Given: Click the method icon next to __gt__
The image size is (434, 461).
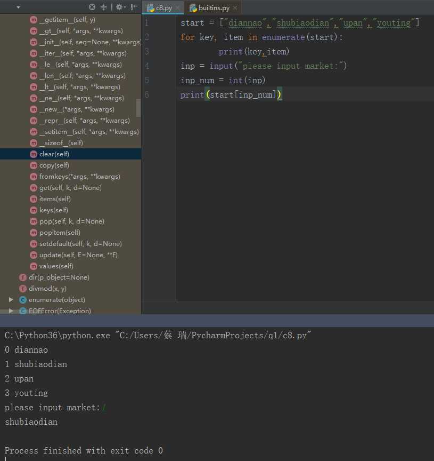Looking at the screenshot, I should pos(34,31).
